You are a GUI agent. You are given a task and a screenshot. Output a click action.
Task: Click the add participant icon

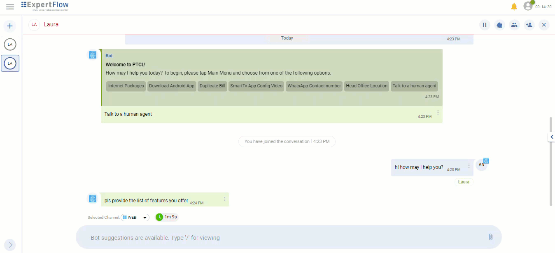point(529,25)
